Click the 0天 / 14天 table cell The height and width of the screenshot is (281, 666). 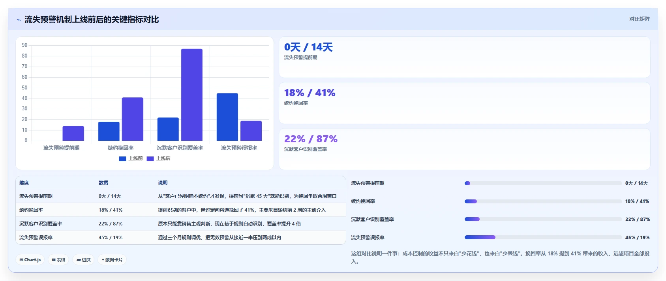click(110, 196)
